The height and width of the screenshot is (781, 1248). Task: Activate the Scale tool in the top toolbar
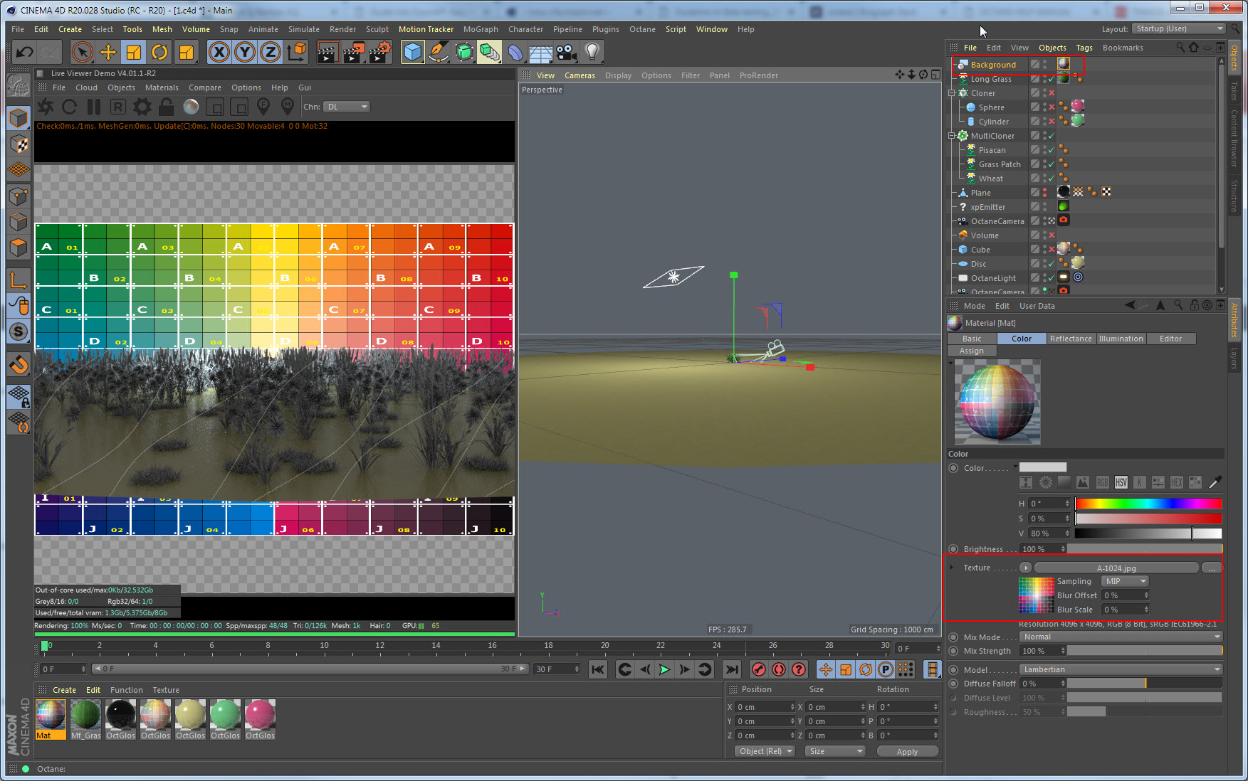134,52
